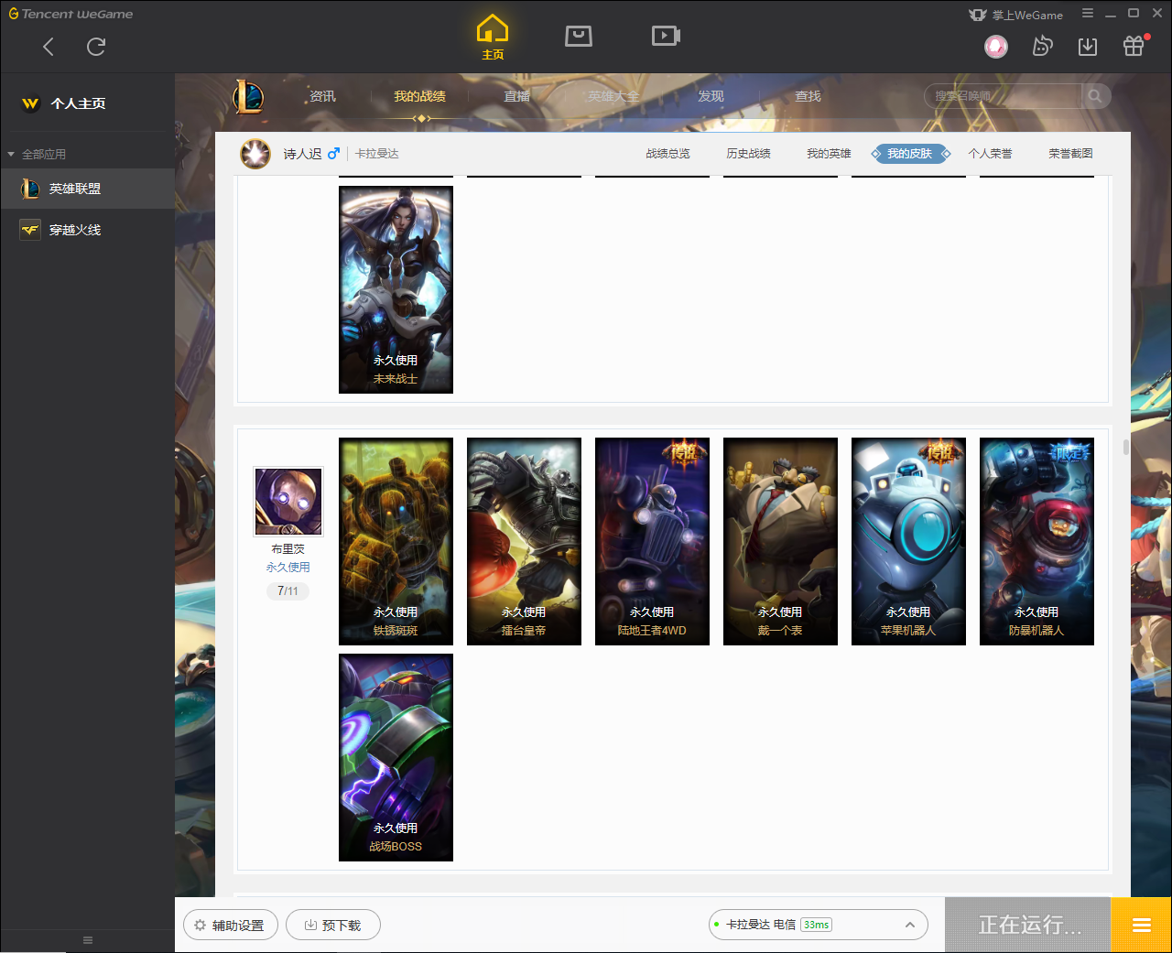Switch to 战绩总览 sub-tab
Viewport: 1172px width, 953px height.
[x=667, y=154]
